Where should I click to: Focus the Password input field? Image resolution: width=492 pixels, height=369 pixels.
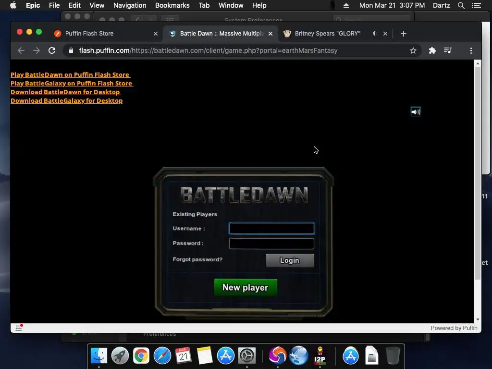[x=271, y=244]
